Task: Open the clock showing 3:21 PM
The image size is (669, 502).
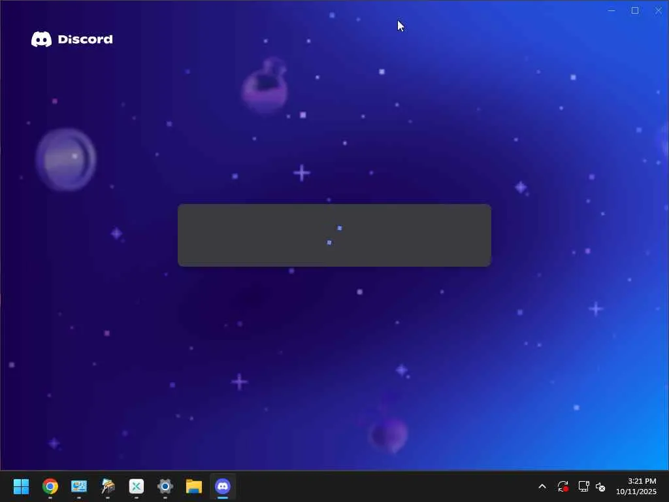Action: coord(636,486)
